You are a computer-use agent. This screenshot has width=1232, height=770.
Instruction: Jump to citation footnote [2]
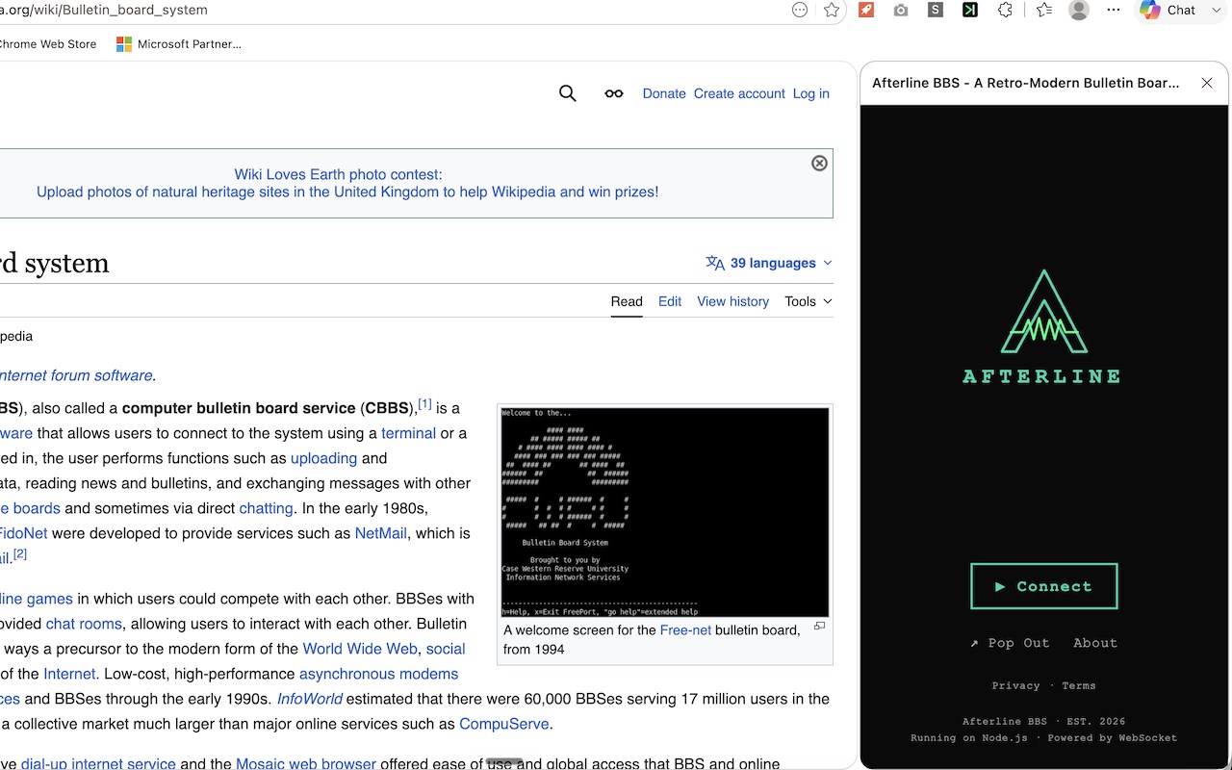20,554
